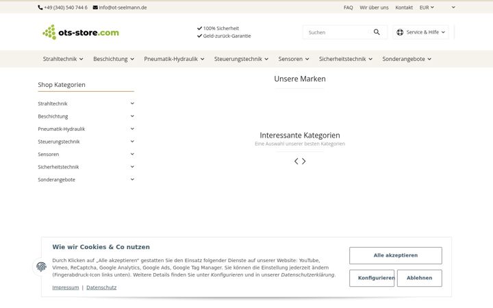The image size is (493, 308).
Task: Open the Pneumatik-Hydraulik navigation menu
Action: tap(174, 59)
